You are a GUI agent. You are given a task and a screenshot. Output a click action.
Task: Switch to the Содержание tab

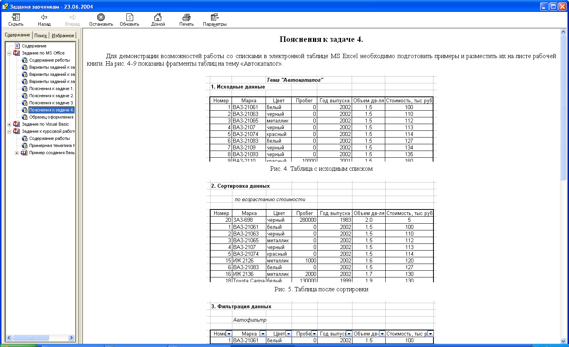(x=17, y=35)
